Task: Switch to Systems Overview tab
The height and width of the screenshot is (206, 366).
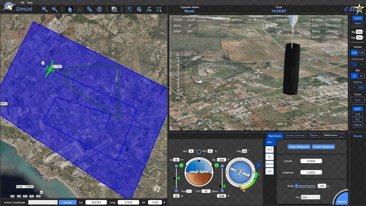Action: tap(295, 135)
